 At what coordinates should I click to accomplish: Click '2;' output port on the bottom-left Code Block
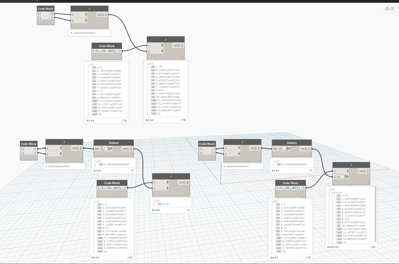tap(36, 149)
